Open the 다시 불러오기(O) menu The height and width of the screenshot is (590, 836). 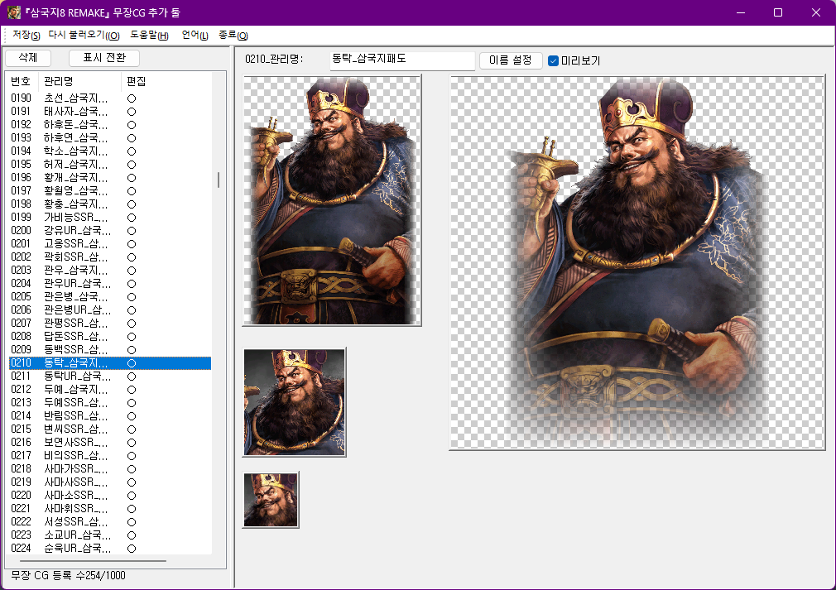[84, 36]
